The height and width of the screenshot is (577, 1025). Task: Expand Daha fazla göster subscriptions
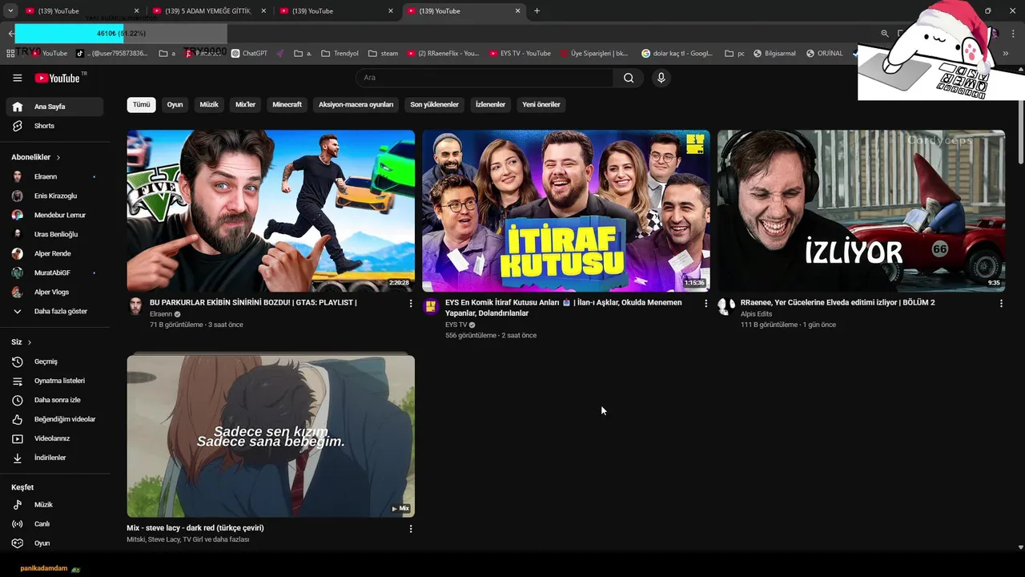tap(54, 311)
